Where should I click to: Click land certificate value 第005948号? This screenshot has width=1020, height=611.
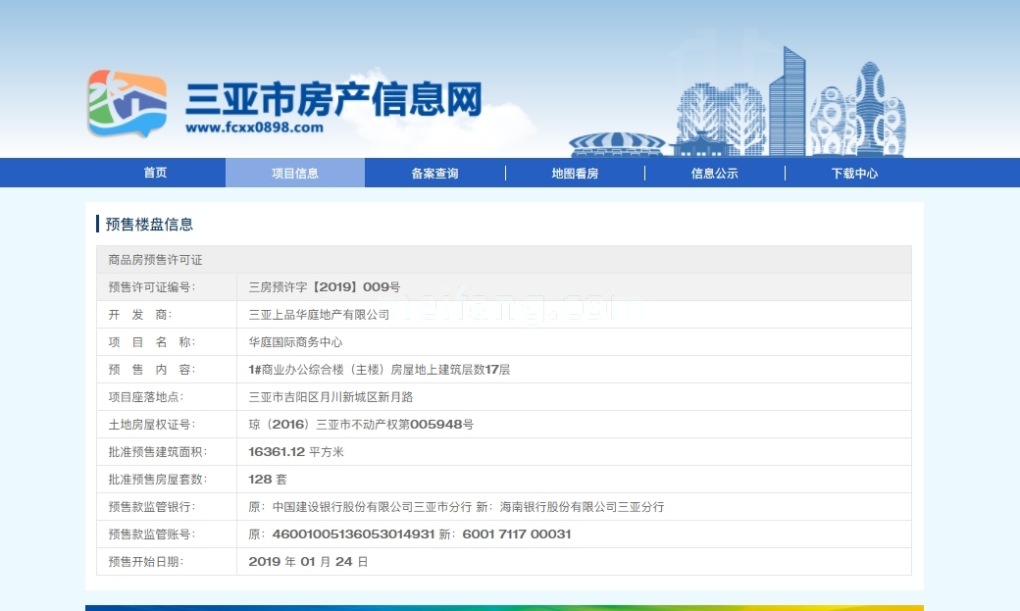point(361,425)
